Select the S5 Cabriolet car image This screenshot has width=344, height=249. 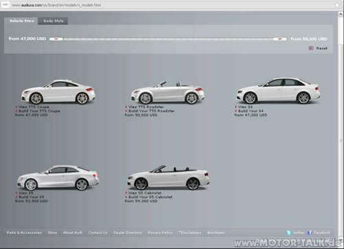pyautogui.click(x=169, y=177)
